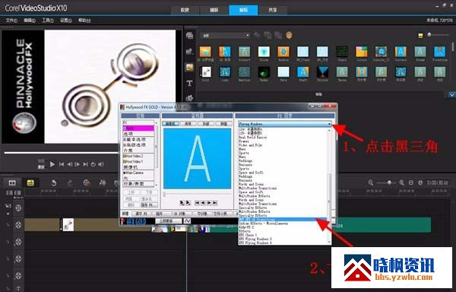
Task: Select highlighted transitions entry in dropdown list
Action: (x=283, y=220)
